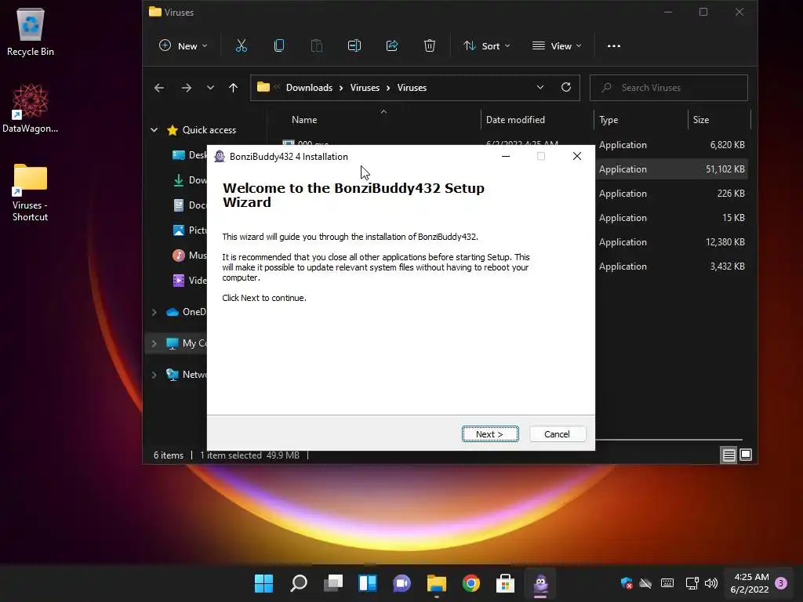The height and width of the screenshot is (602, 803).
Task: Sort files by Date modified column
Action: coord(515,120)
